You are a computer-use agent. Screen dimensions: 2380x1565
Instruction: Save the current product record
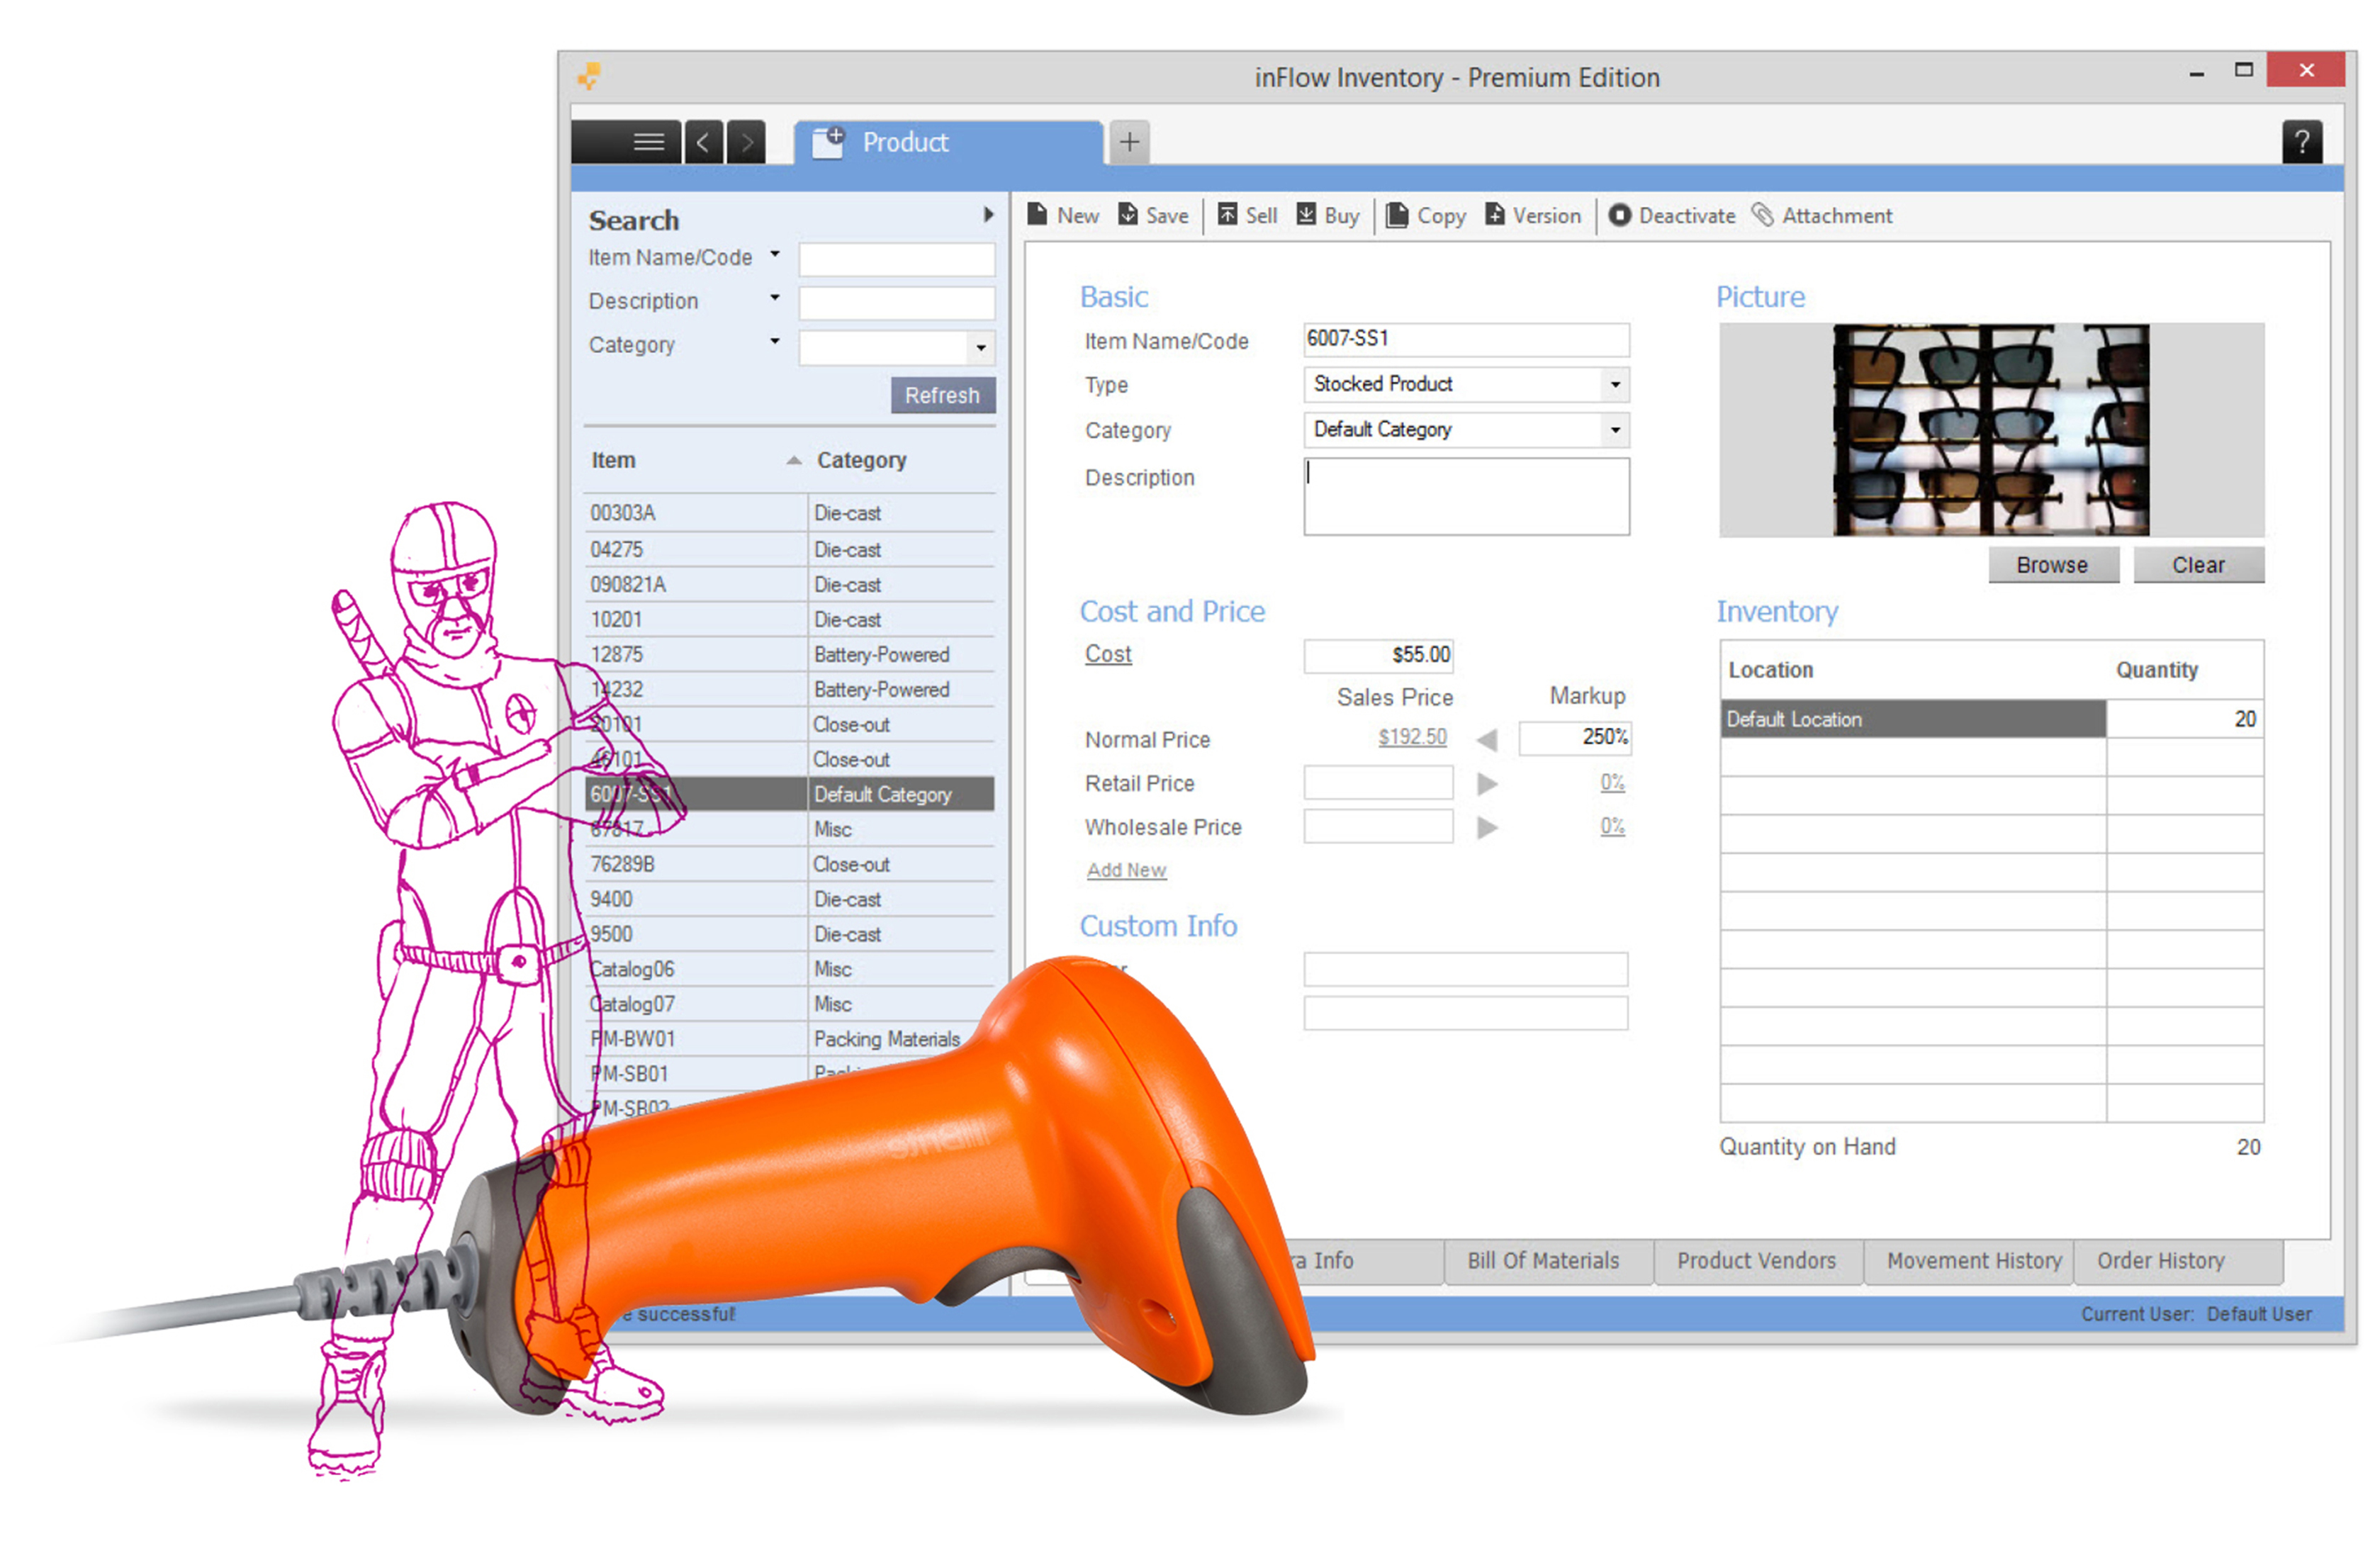pos(1152,215)
